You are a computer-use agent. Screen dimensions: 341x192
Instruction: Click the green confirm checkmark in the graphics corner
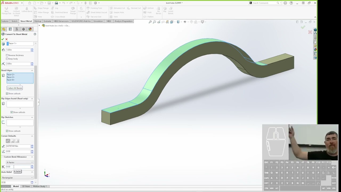click(303, 27)
